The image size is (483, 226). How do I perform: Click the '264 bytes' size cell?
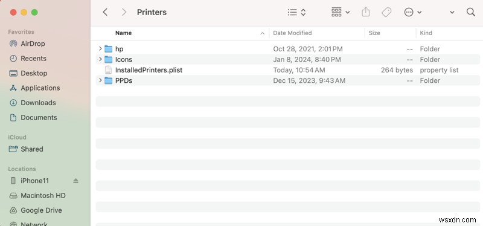click(x=397, y=70)
